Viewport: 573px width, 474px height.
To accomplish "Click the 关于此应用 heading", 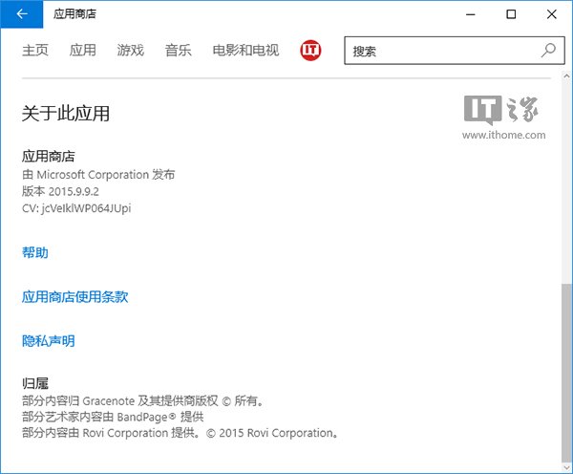I will [66, 113].
